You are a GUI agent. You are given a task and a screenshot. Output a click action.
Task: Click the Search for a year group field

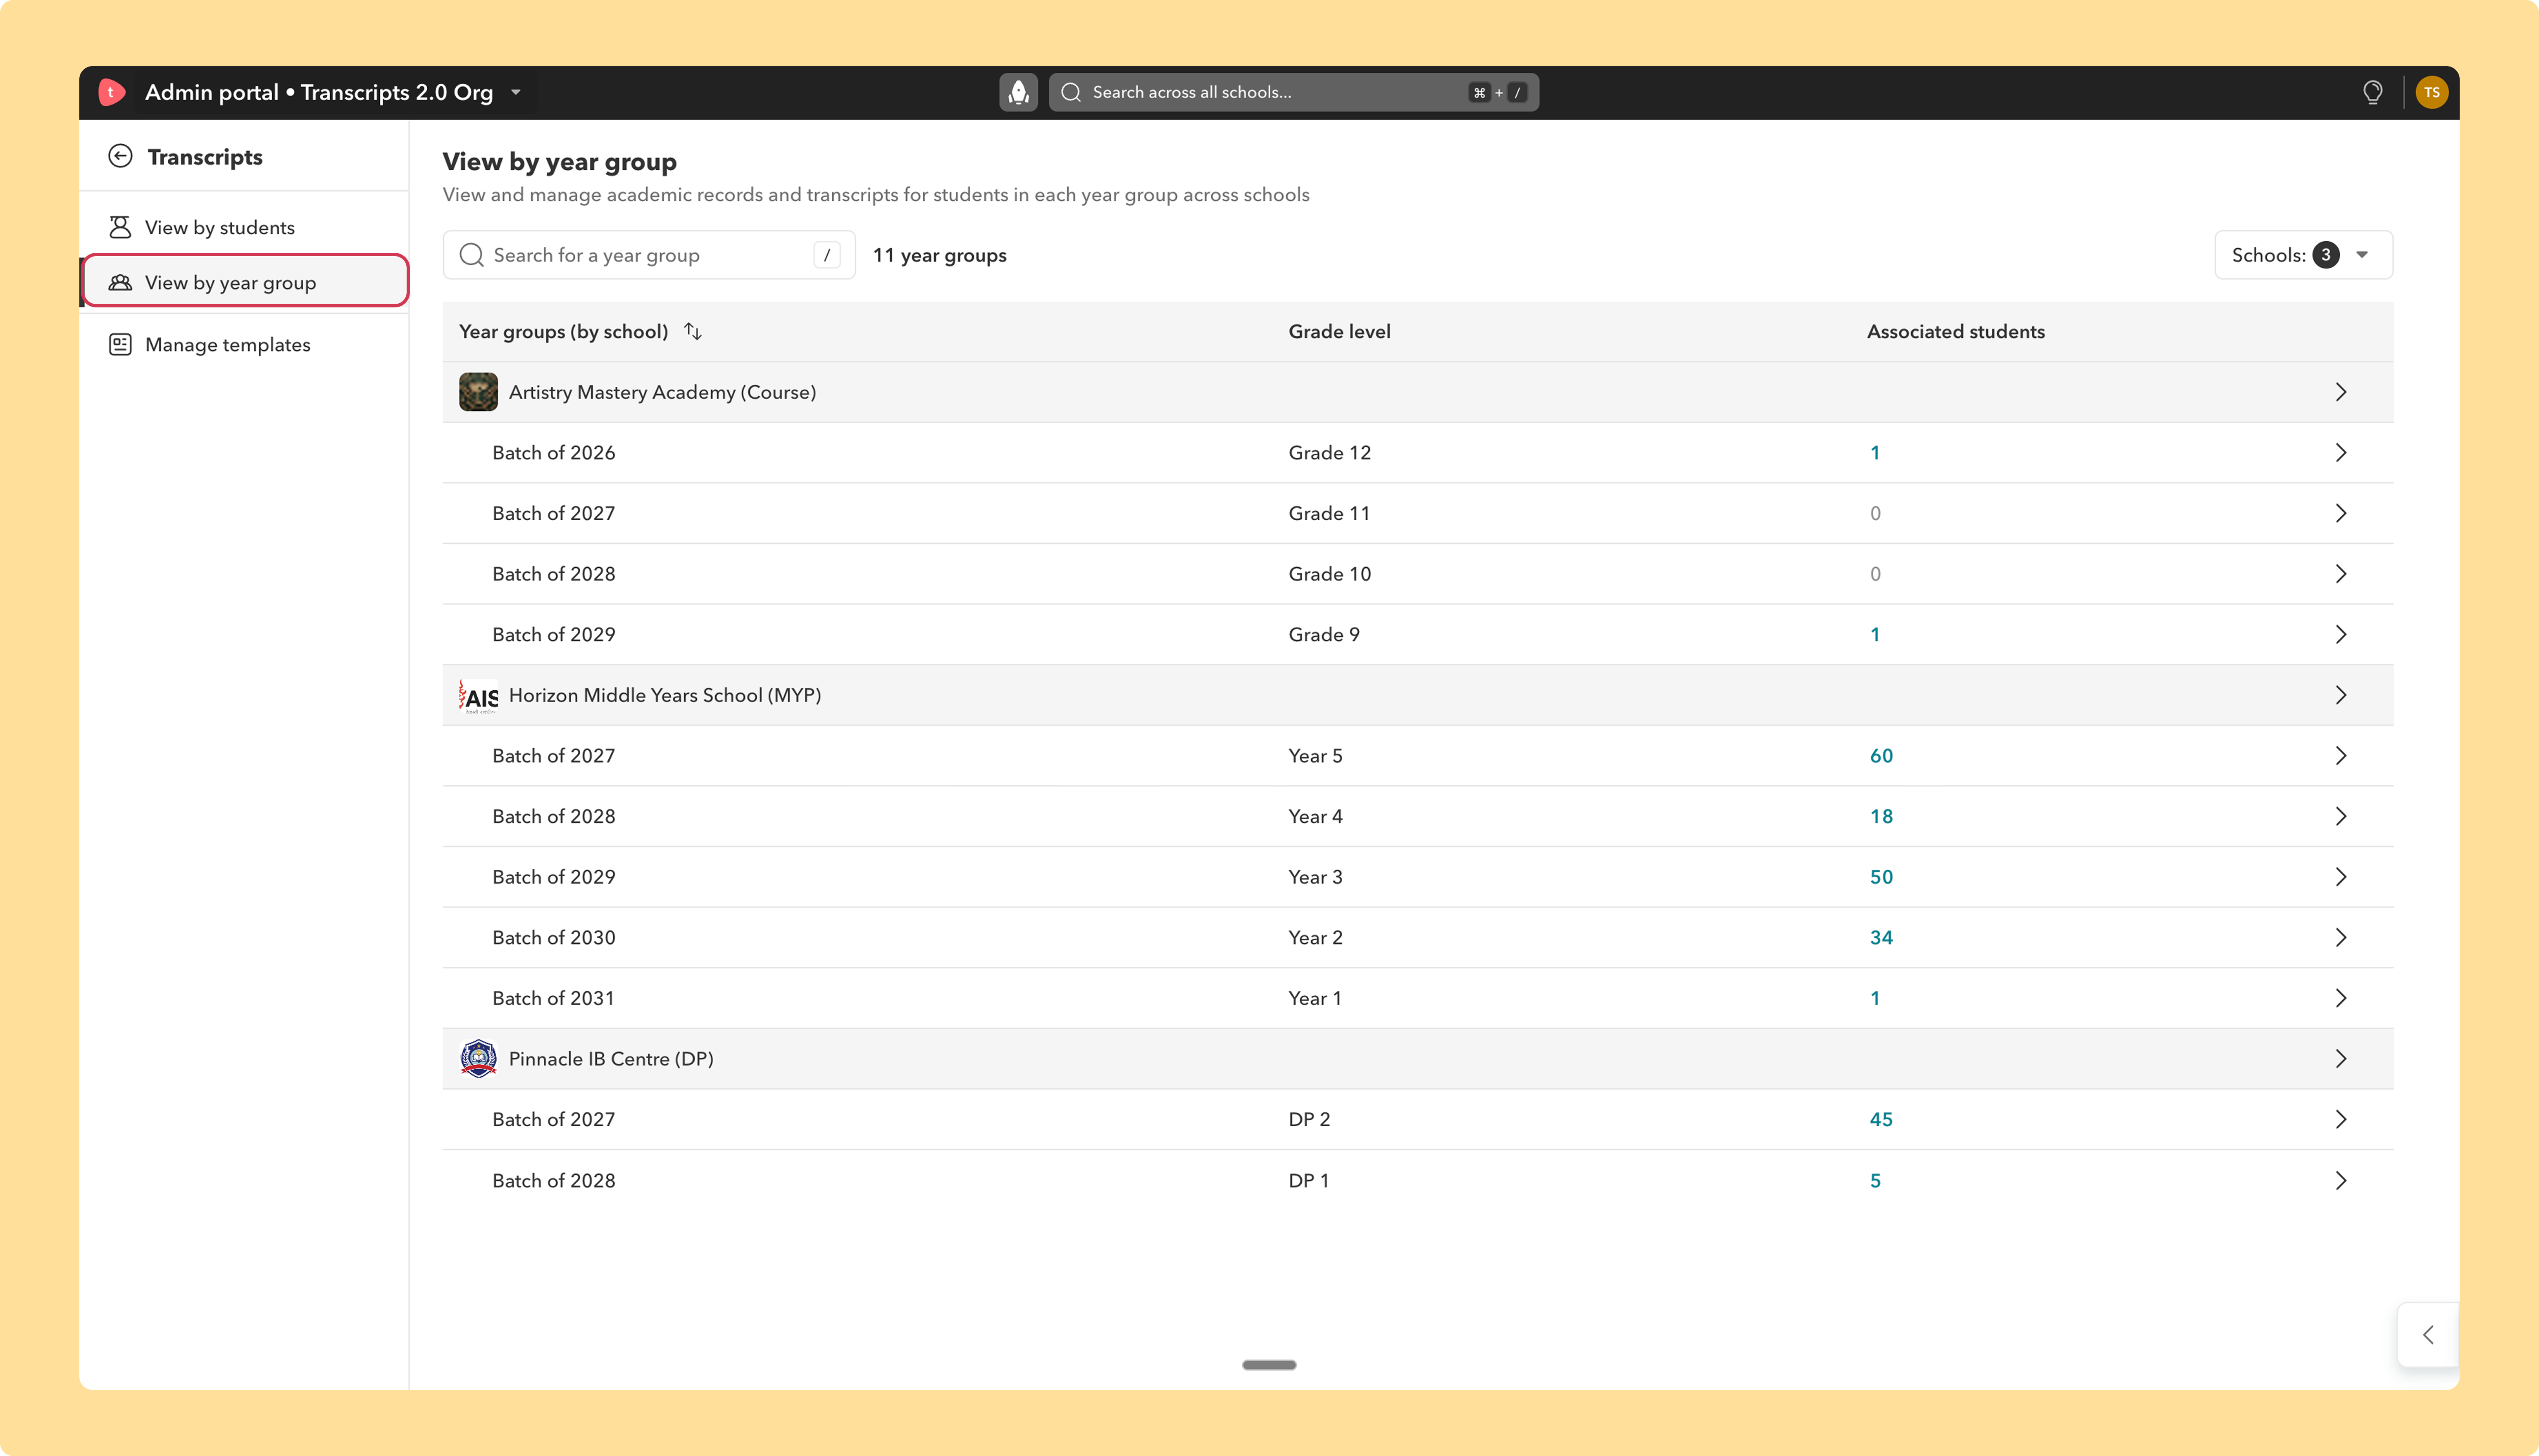tap(649, 255)
